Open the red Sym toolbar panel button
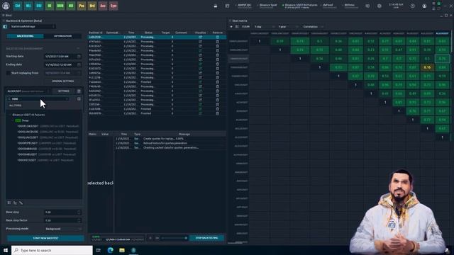 (113, 6)
